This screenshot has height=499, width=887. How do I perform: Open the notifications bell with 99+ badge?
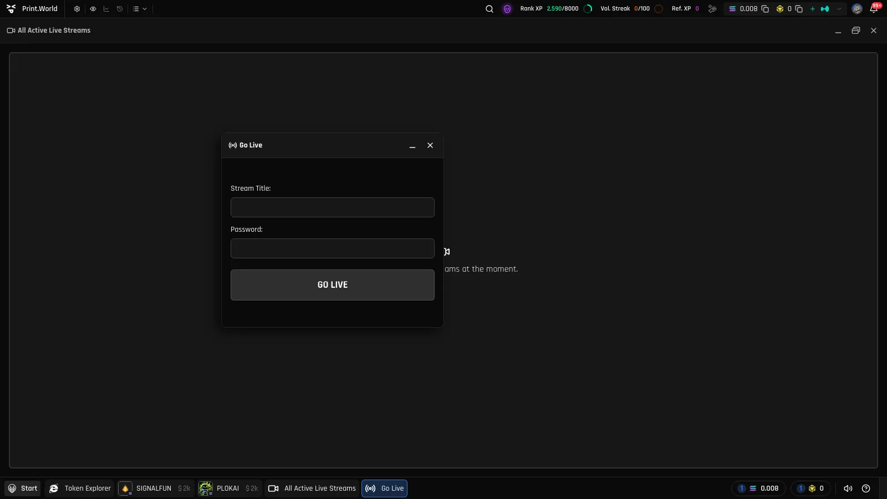(874, 9)
